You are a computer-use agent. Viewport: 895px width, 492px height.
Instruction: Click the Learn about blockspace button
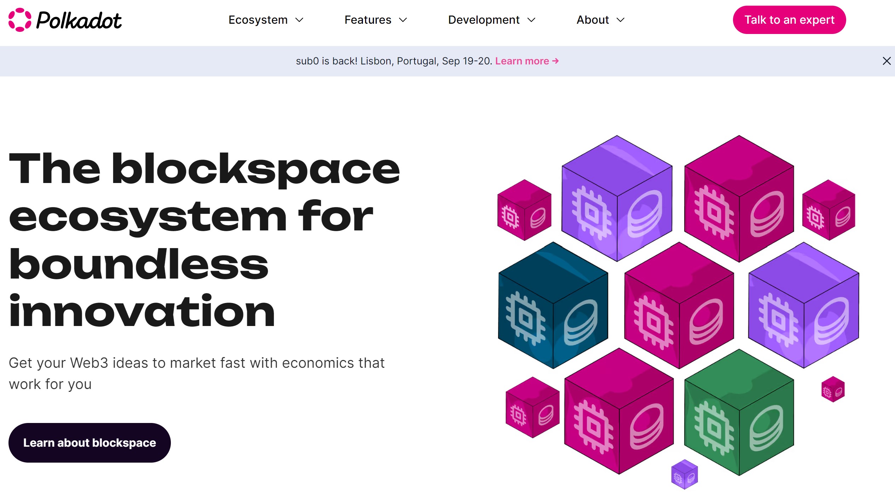[x=89, y=442]
